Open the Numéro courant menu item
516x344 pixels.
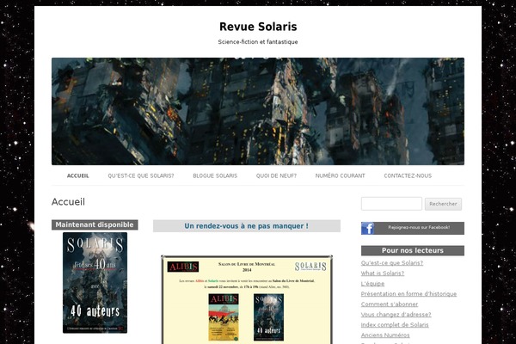click(x=340, y=175)
